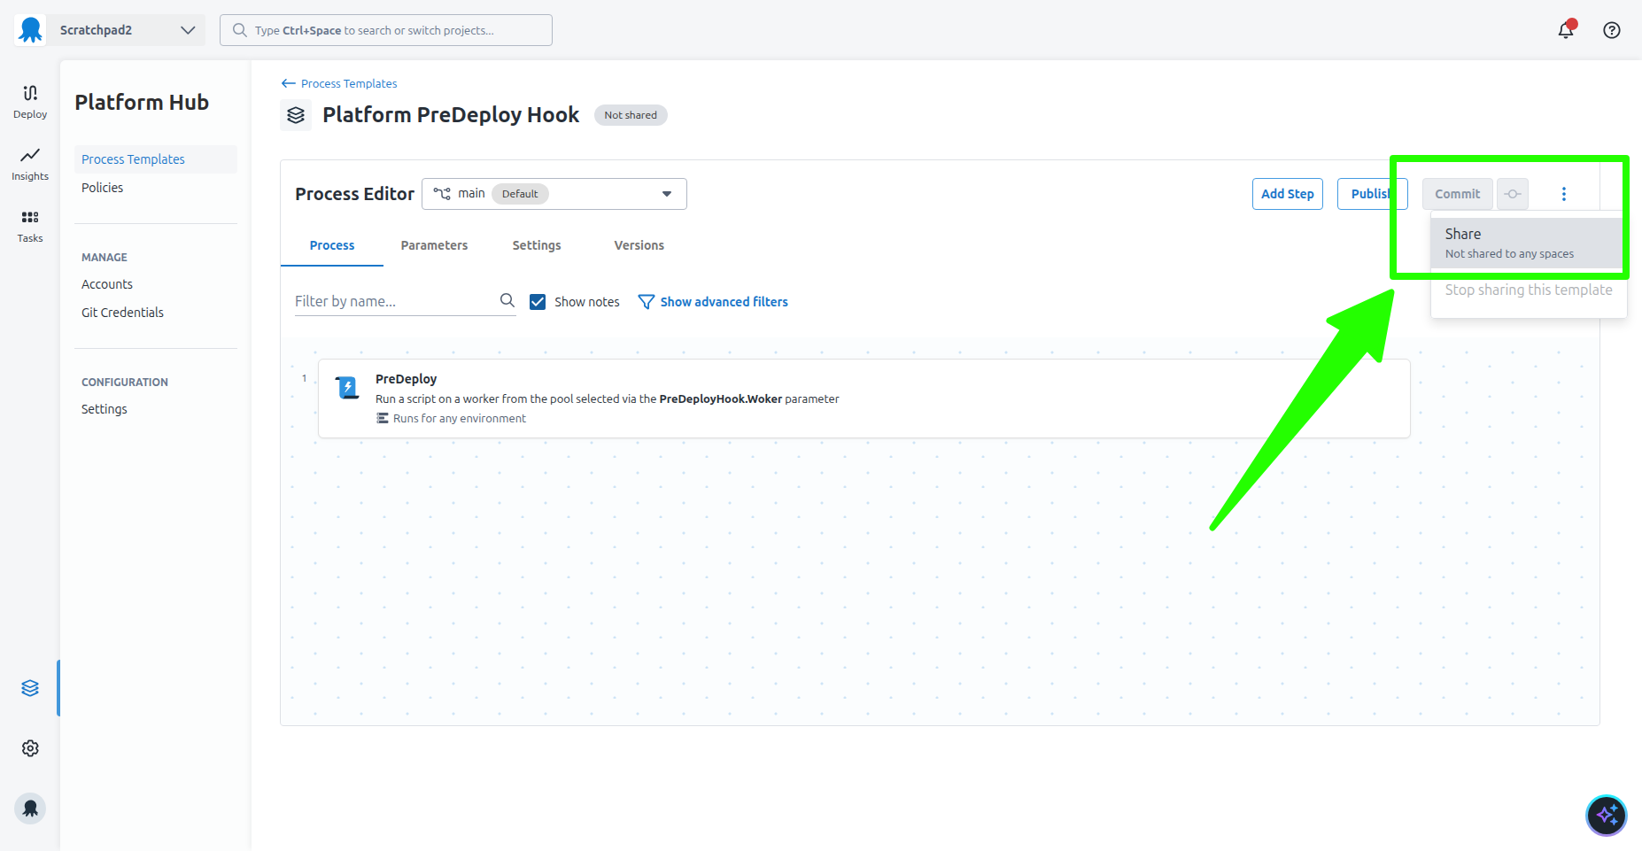The width and height of the screenshot is (1642, 851).
Task: Open the notifications bell
Action: (1566, 30)
